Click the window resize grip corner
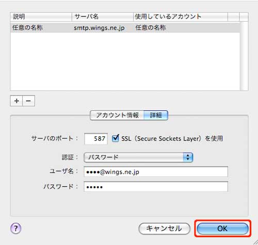 click(x=255, y=242)
